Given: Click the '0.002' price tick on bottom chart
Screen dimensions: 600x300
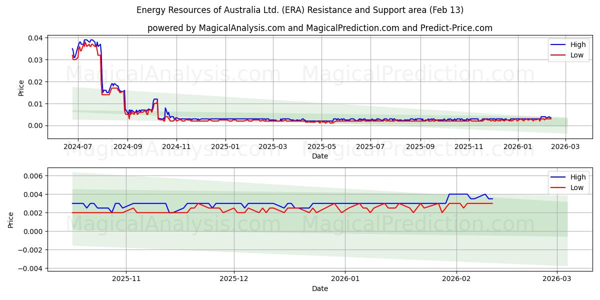Looking at the screenshot, I should pos(34,213).
